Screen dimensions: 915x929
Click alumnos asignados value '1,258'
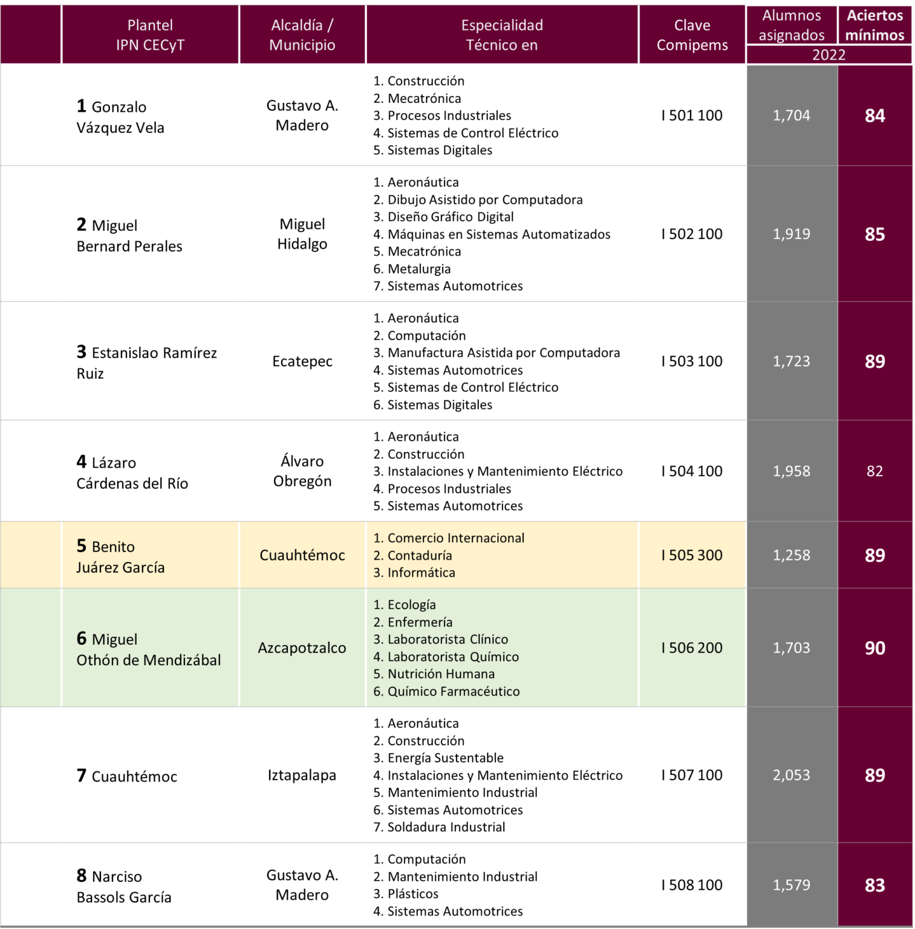click(792, 555)
